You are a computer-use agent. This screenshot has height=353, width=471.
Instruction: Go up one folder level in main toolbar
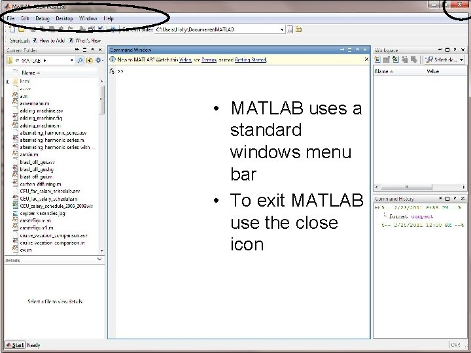pos(298,29)
